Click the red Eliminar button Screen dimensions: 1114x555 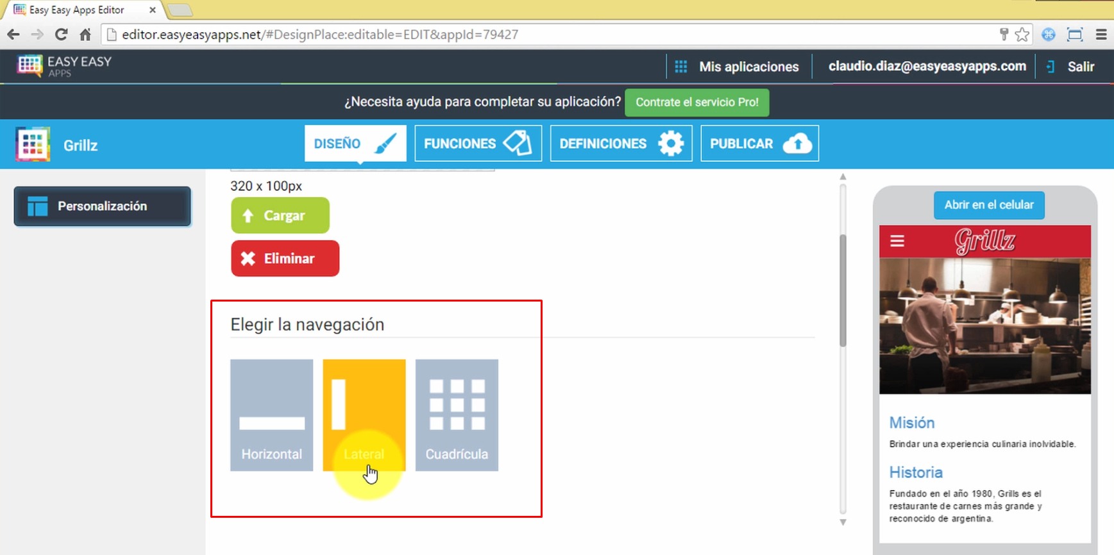[x=285, y=259]
